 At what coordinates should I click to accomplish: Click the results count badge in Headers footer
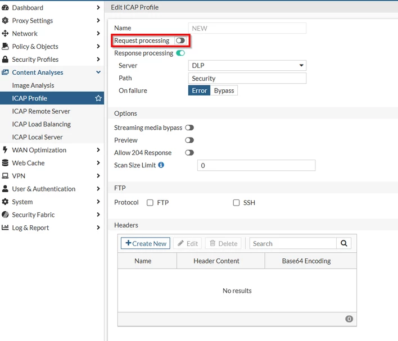click(x=349, y=319)
